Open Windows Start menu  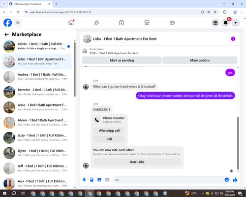click(x=4, y=193)
